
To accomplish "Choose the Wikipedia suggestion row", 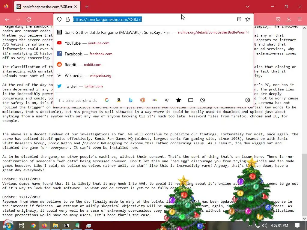I will [153, 75].
